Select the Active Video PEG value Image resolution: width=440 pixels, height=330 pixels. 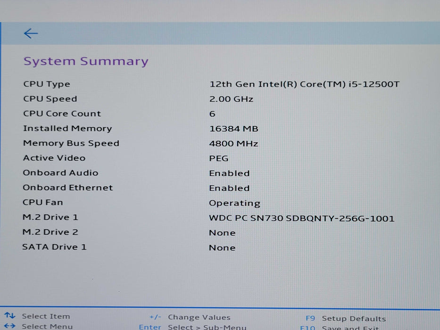(219, 158)
